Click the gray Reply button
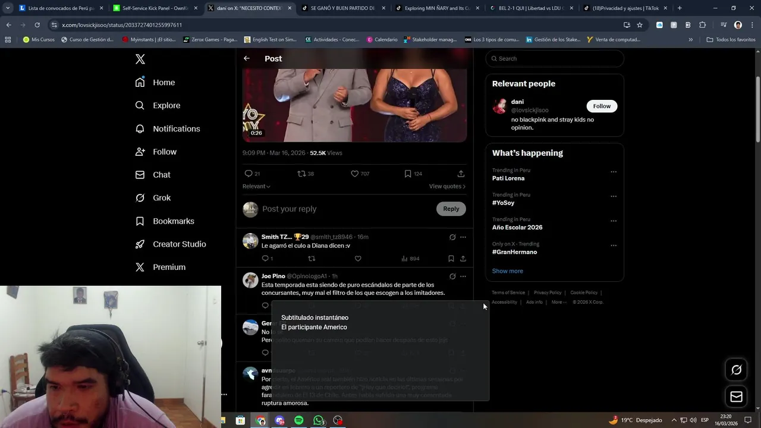Image resolution: width=761 pixels, height=428 pixels. pos(451,209)
